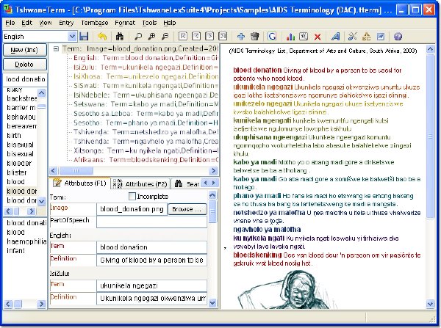The width and height of the screenshot is (441, 328).
Task: Click the tools wrench icon in the toolbar
Action: click(x=352, y=37)
